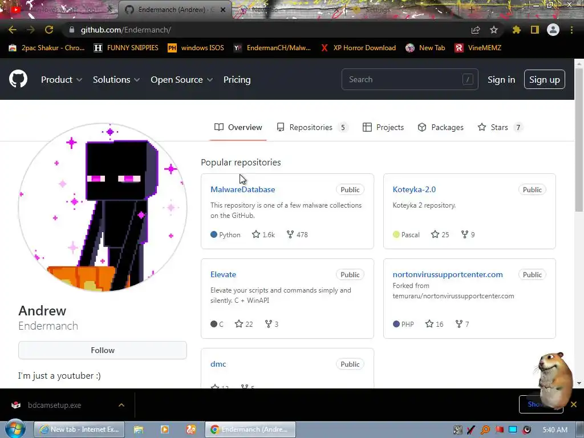
Task: Click the address bar URL github.com/Endermanch
Action: [x=126, y=30]
